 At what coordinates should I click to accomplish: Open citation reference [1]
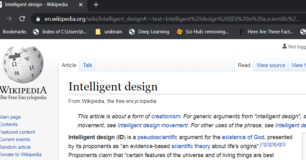click(x=263, y=145)
